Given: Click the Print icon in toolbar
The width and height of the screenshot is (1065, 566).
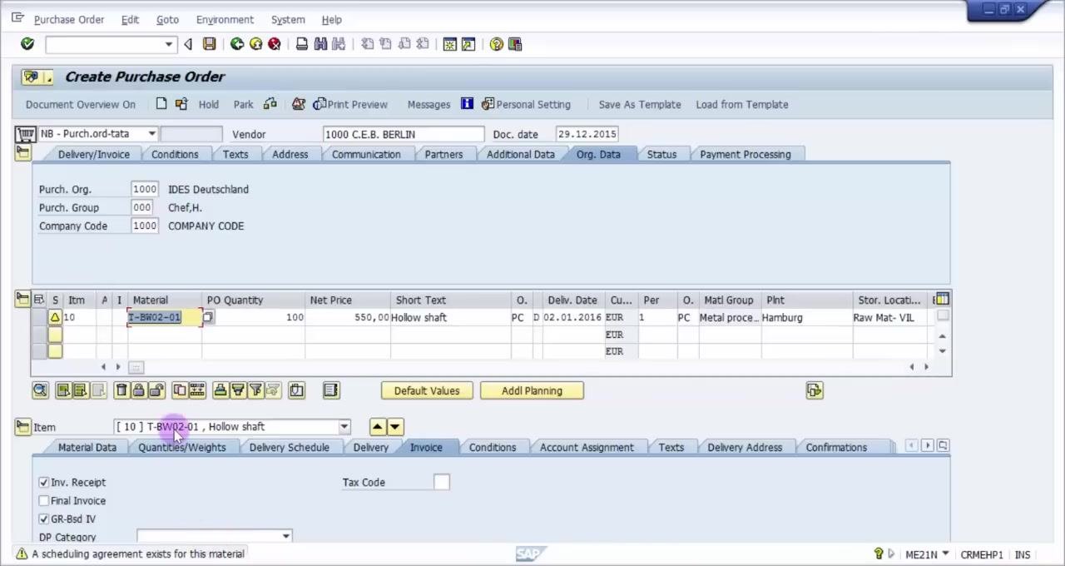Looking at the screenshot, I should pyautogui.click(x=302, y=44).
